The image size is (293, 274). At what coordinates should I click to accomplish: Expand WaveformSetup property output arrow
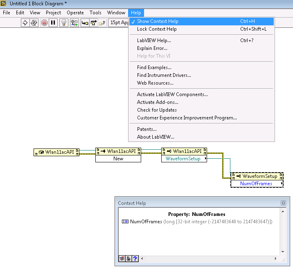(x=205, y=159)
